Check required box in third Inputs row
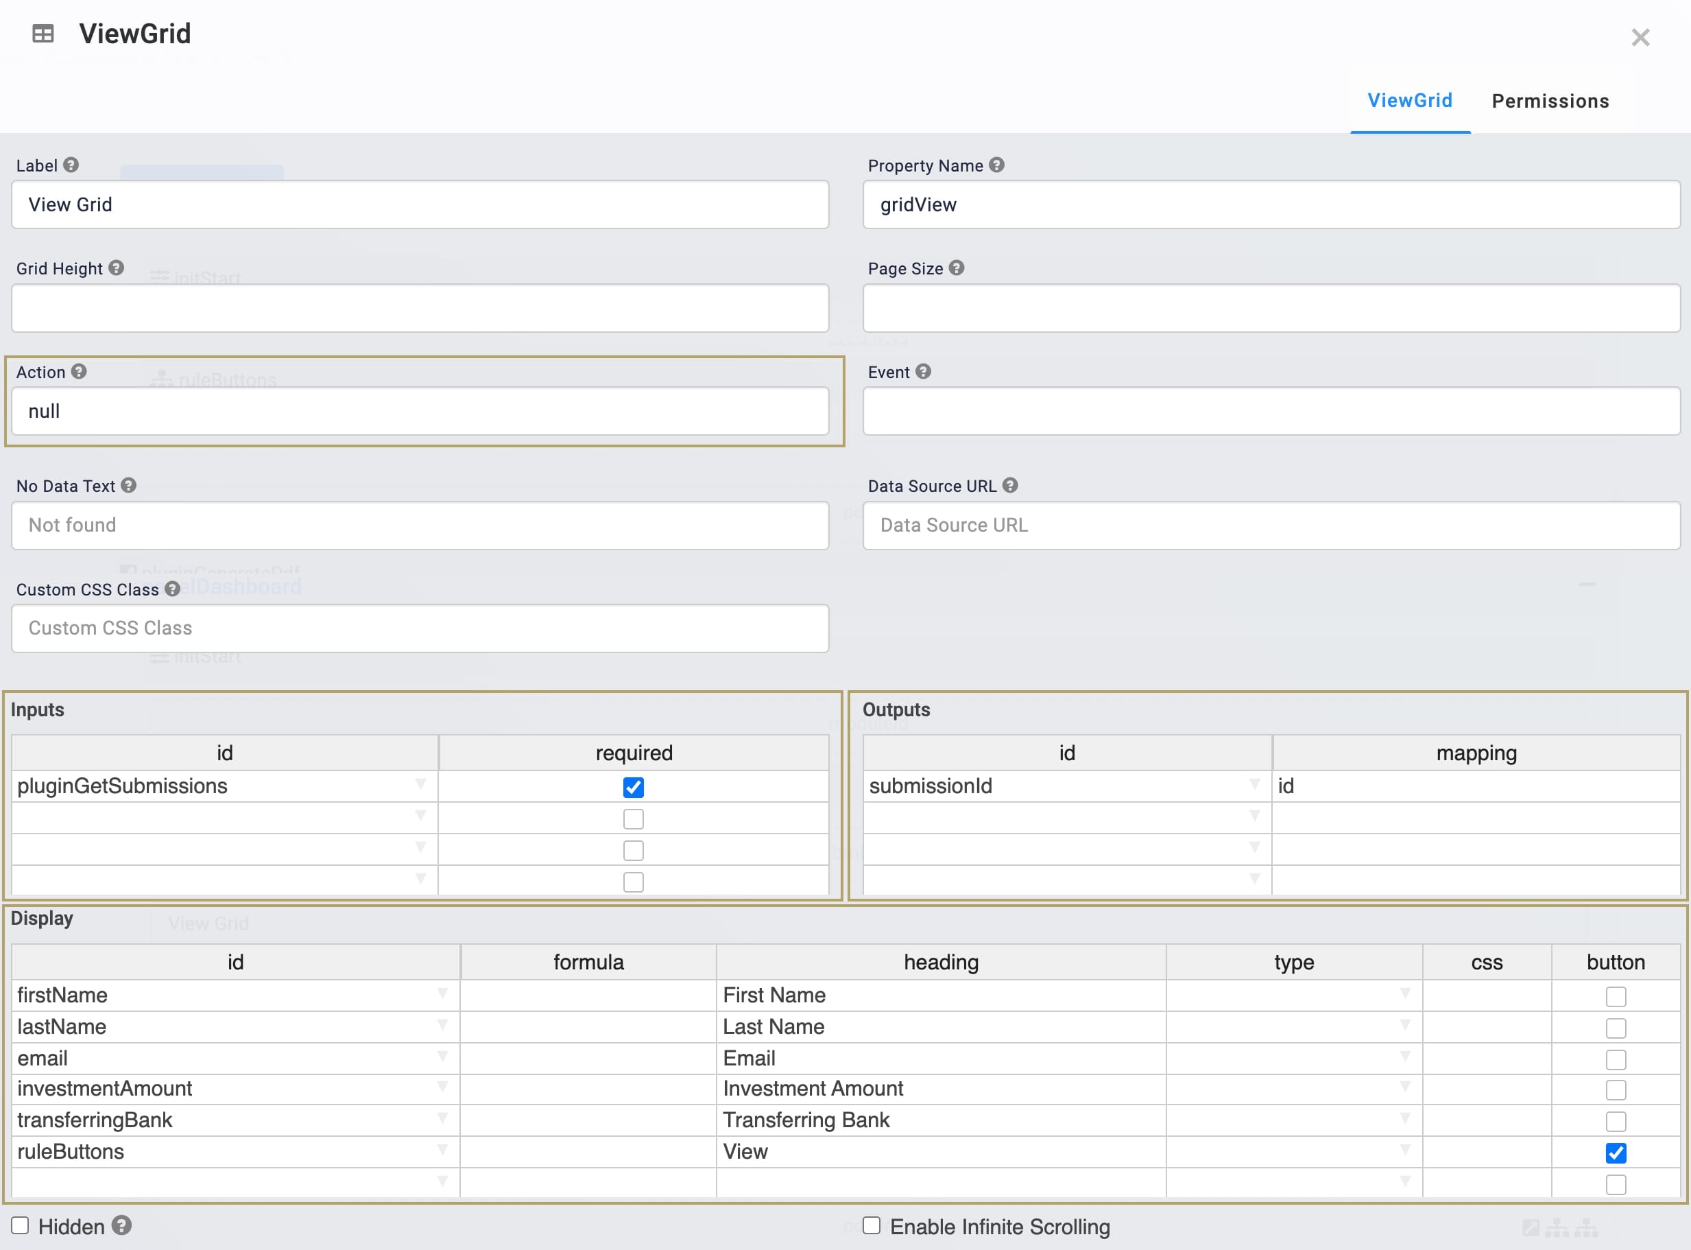This screenshot has height=1250, width=1691. coord(633,851)
